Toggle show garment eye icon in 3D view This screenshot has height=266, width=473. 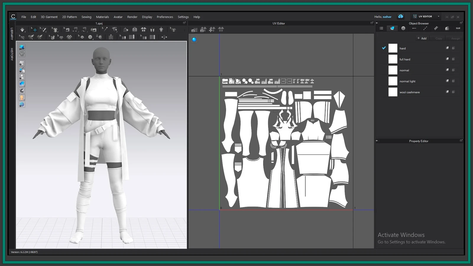[22, 63]
